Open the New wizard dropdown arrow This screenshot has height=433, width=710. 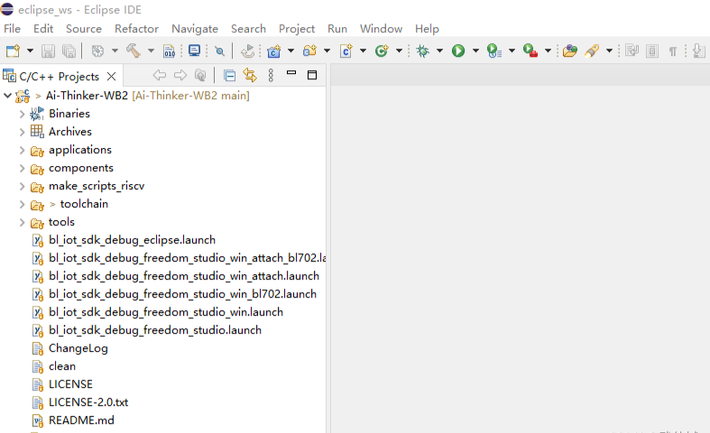tap(30, 51)
